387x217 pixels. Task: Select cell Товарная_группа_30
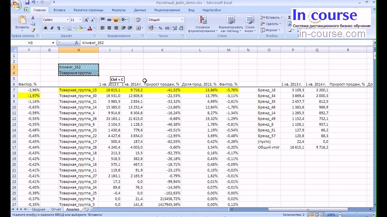pos(79,96)
